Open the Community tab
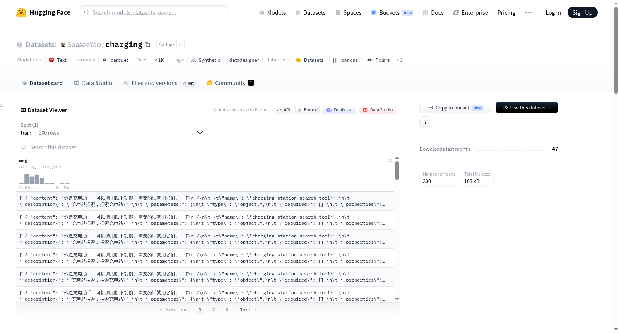This screenshot has width=619, height=333. click(230, 83)
